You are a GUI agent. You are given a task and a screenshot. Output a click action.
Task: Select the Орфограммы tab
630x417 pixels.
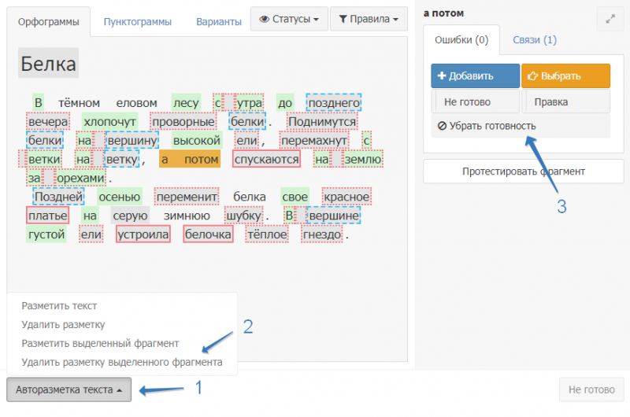[x=49, y=22]
